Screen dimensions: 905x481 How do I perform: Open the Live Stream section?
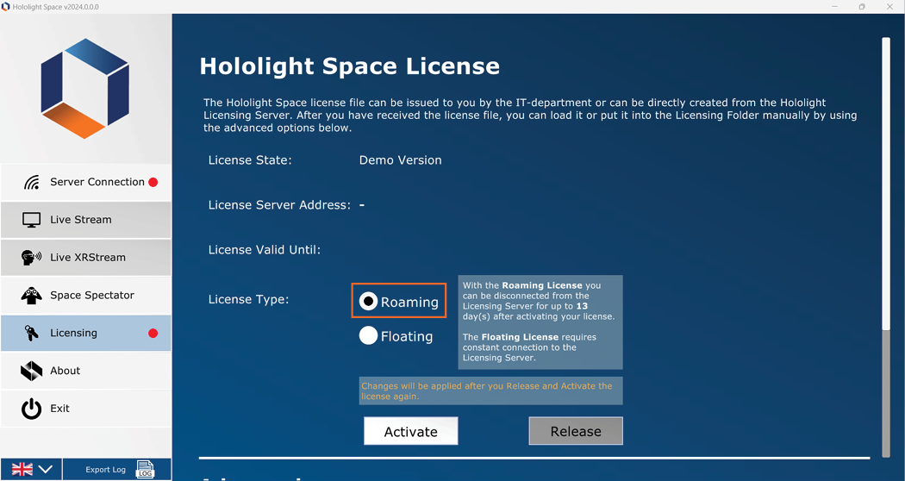pos(86,220)
